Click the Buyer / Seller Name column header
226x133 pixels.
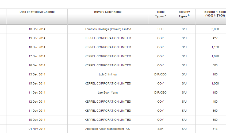[108, 12]
